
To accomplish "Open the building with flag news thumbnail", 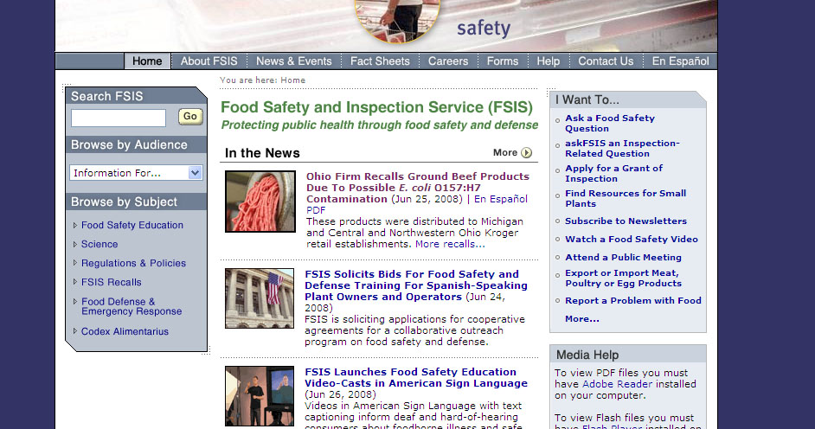I will click(260, 298).
